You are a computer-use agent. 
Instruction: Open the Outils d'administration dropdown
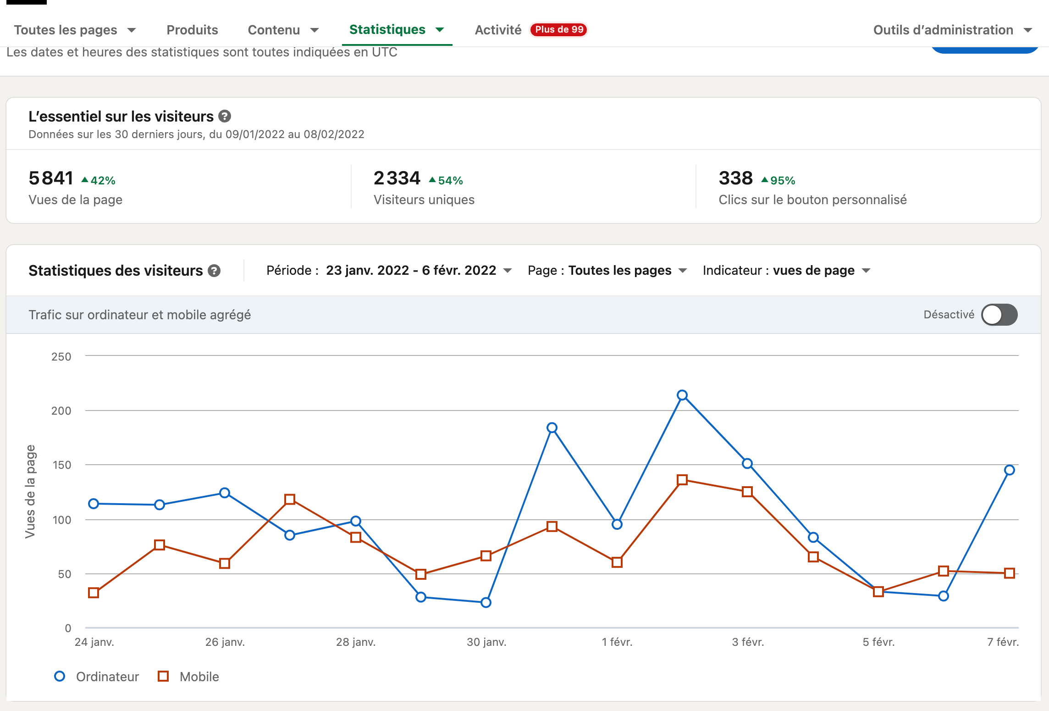click(x=953, y=30)
